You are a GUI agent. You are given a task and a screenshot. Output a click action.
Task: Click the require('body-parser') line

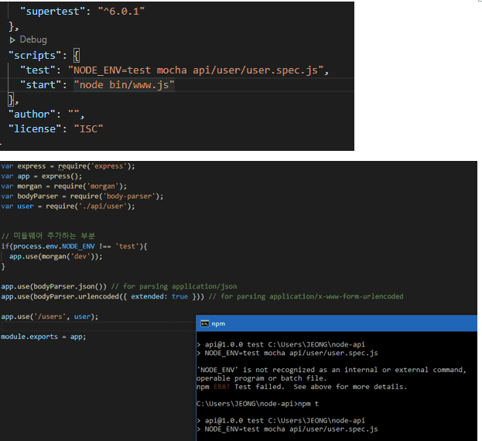pos(82,197)
